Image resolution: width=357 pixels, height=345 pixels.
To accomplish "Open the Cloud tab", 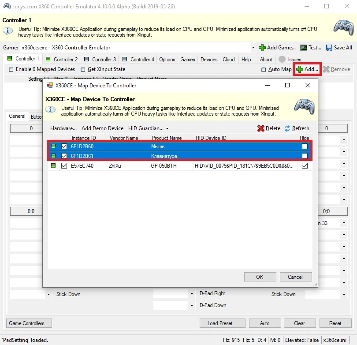I will tap(229, 60).
